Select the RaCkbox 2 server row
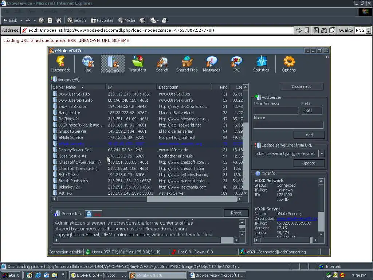The width and height of the screenshot is (373, 280). (148, 119)
